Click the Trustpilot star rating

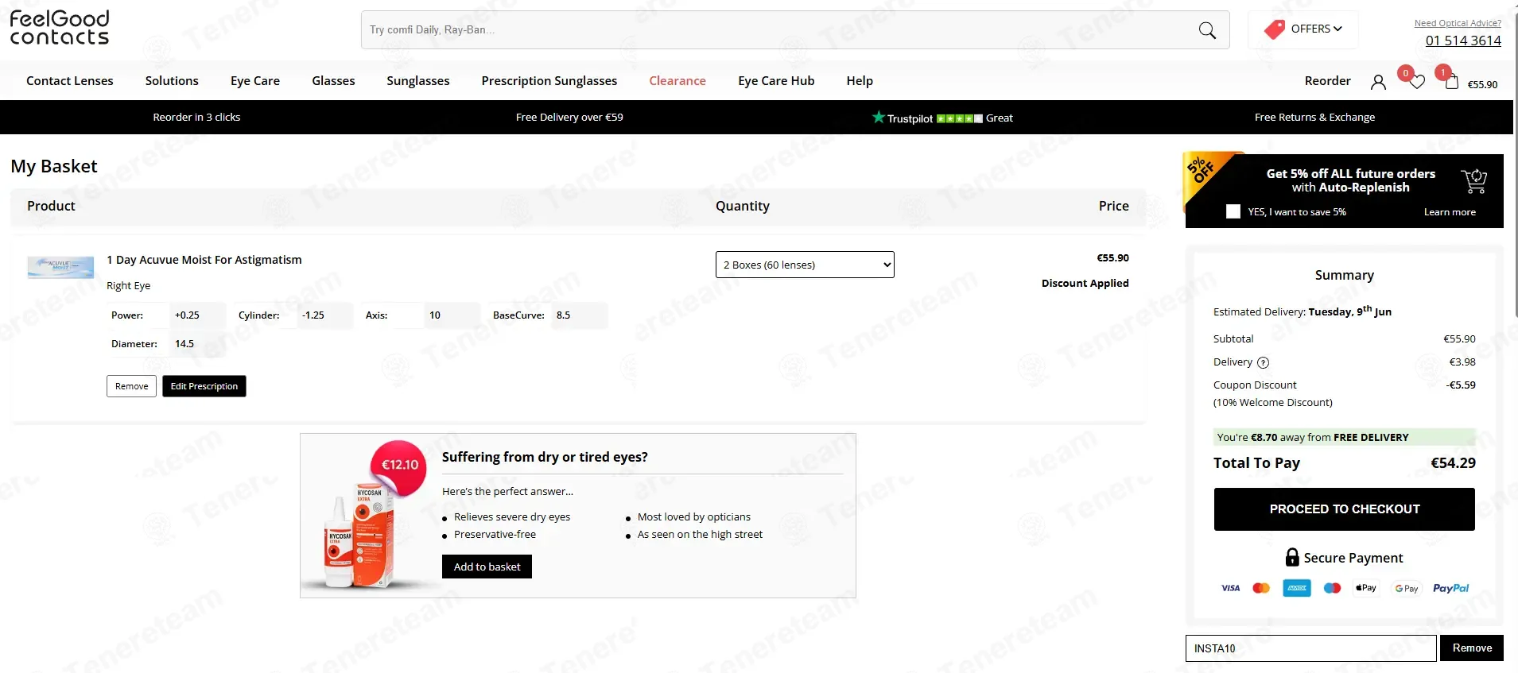[960, 118]
